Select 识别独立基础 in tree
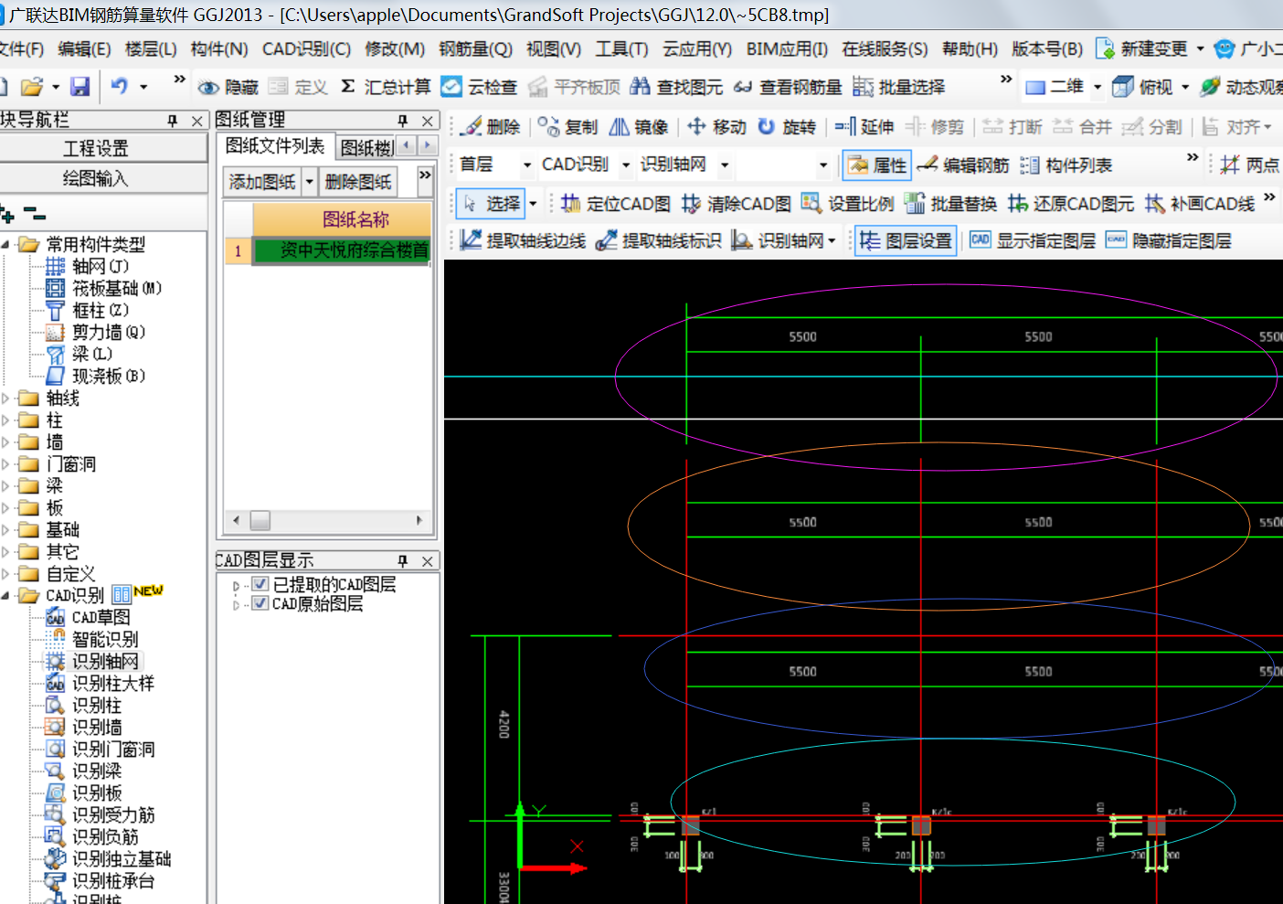Screen dimensions: 1283x904 click(x=121, y=858)
